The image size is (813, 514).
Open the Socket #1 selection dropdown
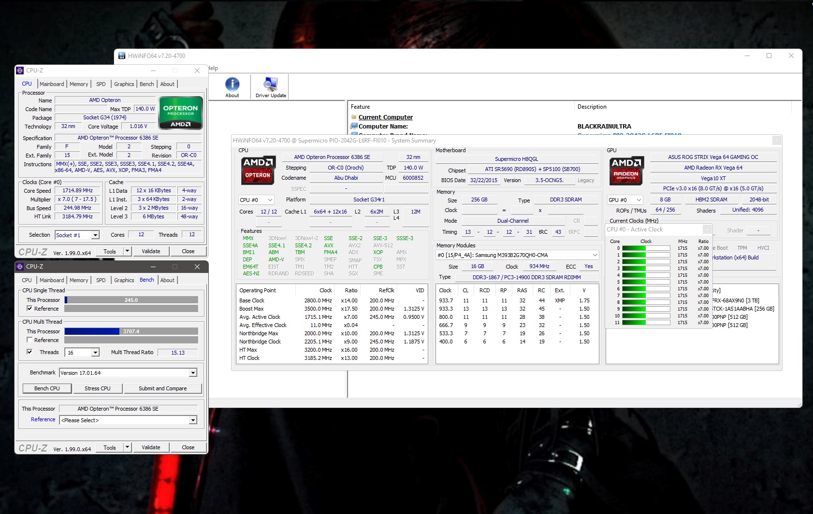[95, 235]
